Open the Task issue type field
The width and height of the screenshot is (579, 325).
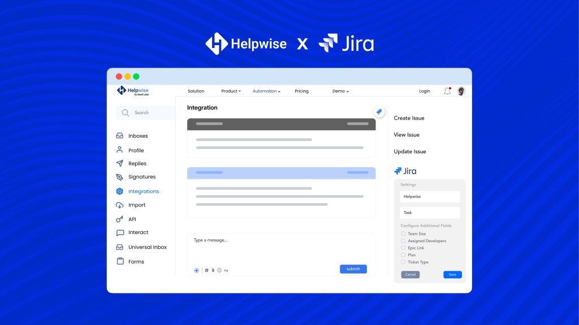tap(430, 213)
